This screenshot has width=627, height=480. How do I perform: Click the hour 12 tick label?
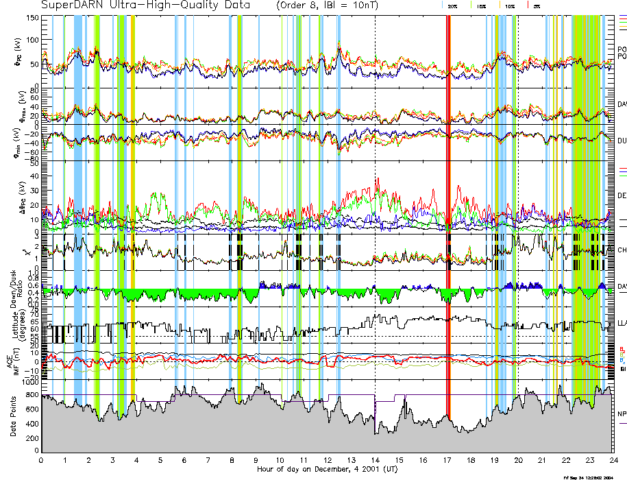[327, 460]
